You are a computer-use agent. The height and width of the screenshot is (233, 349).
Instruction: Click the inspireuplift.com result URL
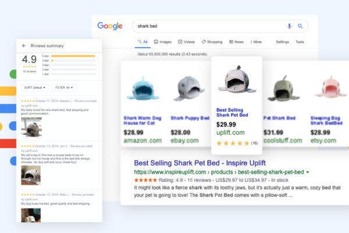pos(219,172)
